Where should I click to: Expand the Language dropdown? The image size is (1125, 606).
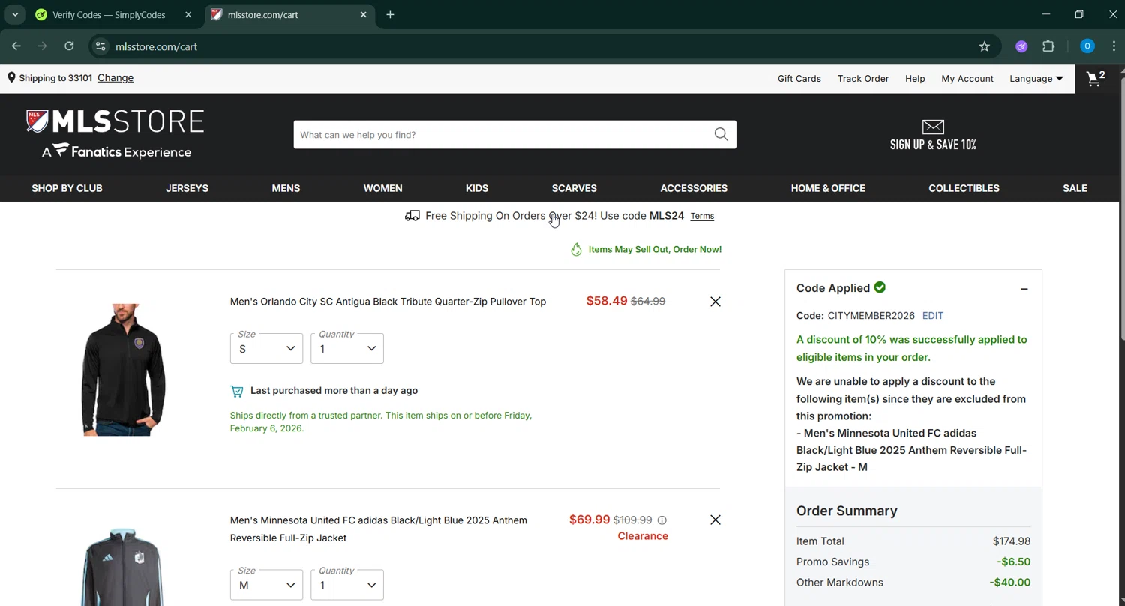pos(1036,78)
